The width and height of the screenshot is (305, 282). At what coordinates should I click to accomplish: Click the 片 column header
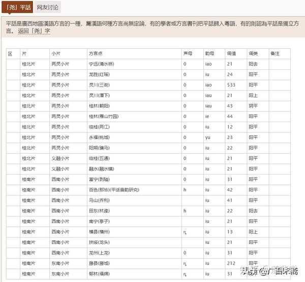pos(35,53)
